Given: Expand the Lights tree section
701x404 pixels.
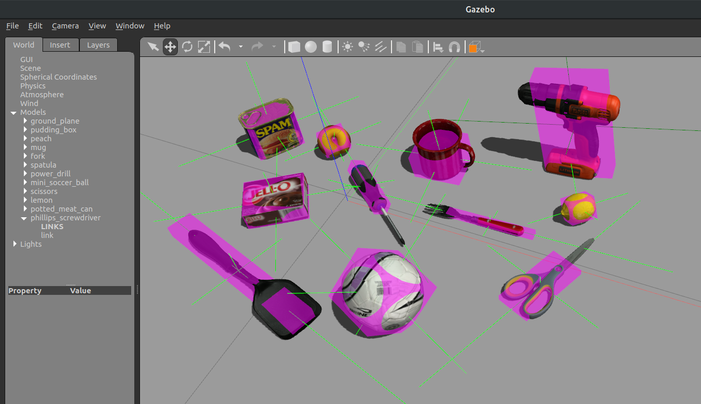Looking at the screenshot, I should [15, 244].
